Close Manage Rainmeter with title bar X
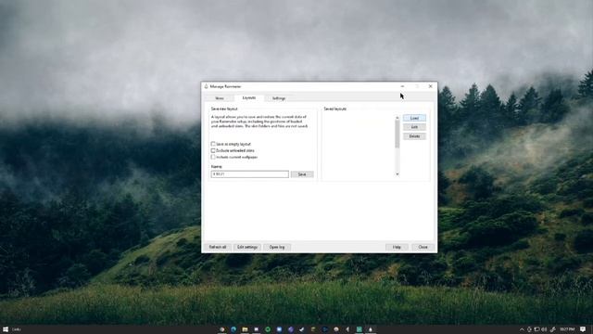Image resolution: width=593 pixels, height=334 pixels. [x=430, y=86]
